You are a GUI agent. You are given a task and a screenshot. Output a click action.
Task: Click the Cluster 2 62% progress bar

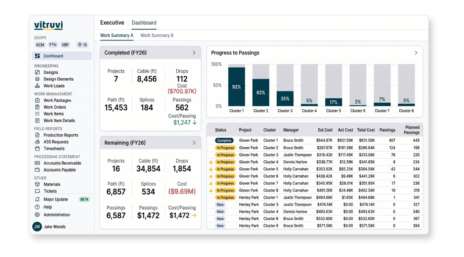tap(261, 93)
